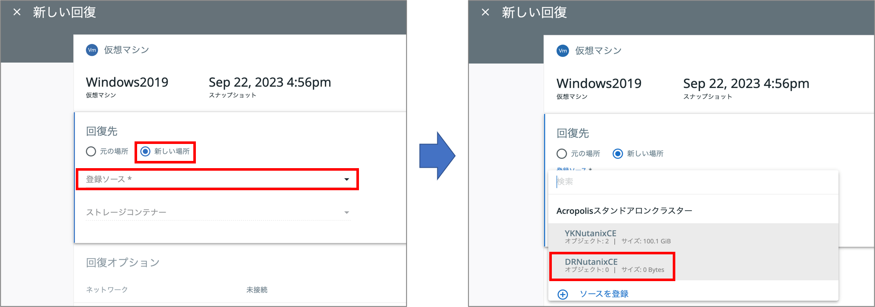875x307 pixels.
Task: Click the Acropolisスタンドアロンクラスター group header
Action: (624, 211)
